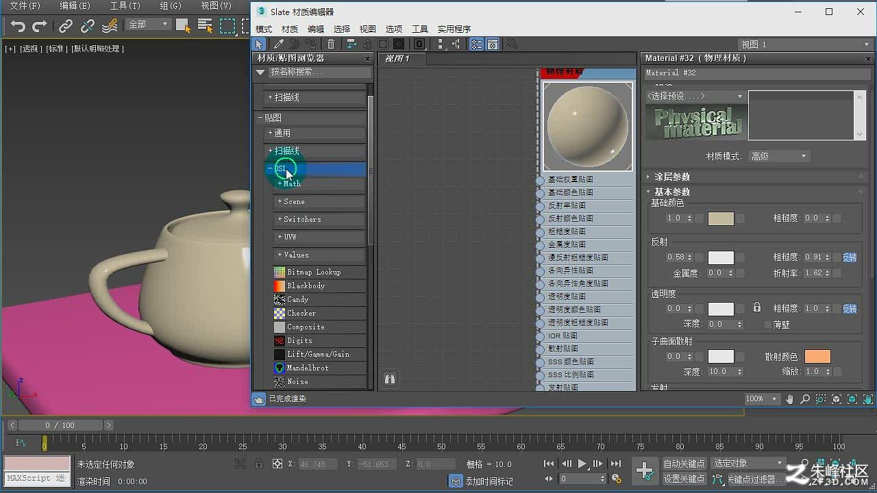877x493 pixels.
Task: Click the large plus set key button
Action: click(x=645, y=470)
